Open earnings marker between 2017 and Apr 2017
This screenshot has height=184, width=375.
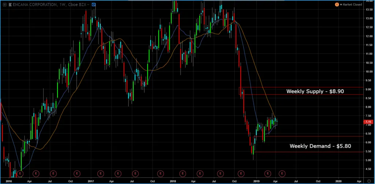(101, 173)
